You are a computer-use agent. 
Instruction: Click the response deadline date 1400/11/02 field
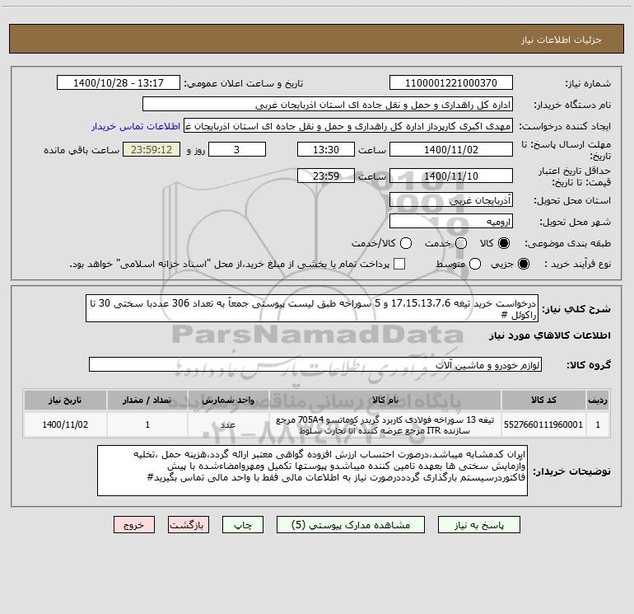pos(451,149)
